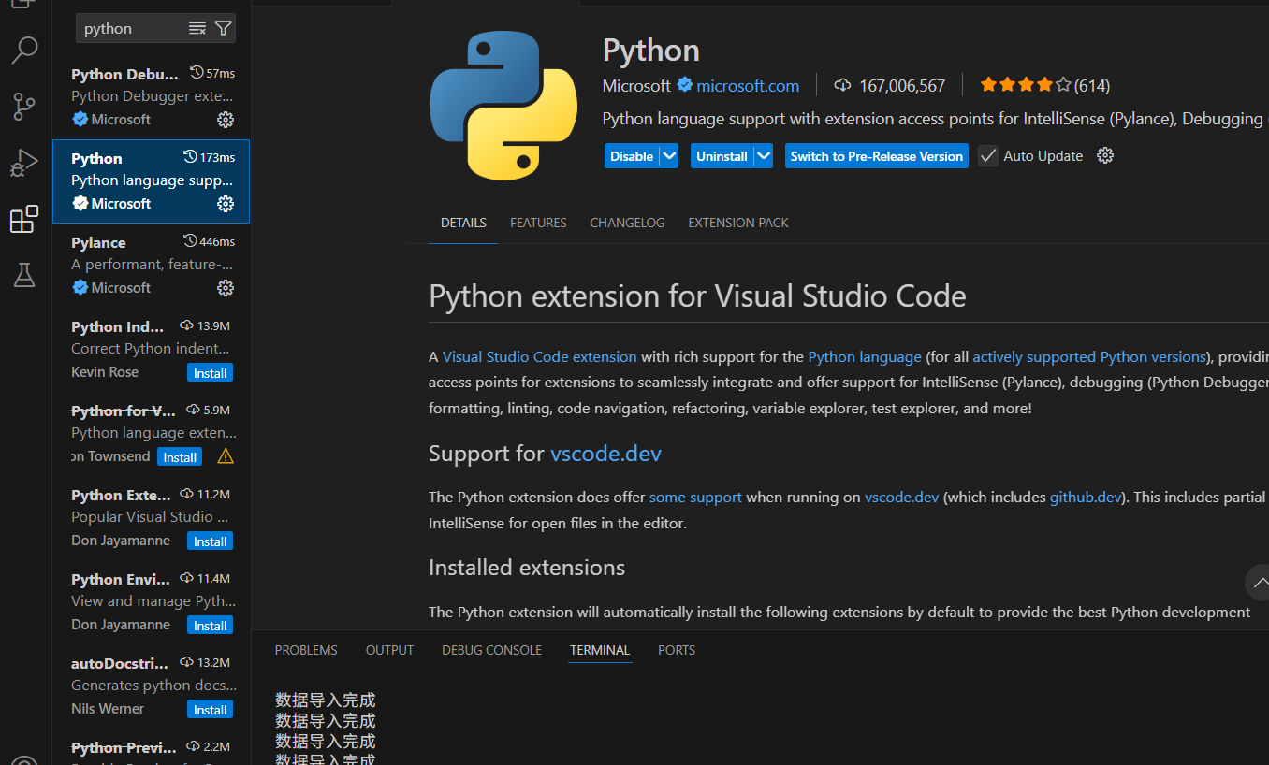
Task: Open the github.dev link
Action: (x=1086, y=497)
